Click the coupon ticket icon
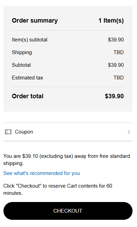The height and width of the screenshot is (227, 137). [x=8, y=132]
